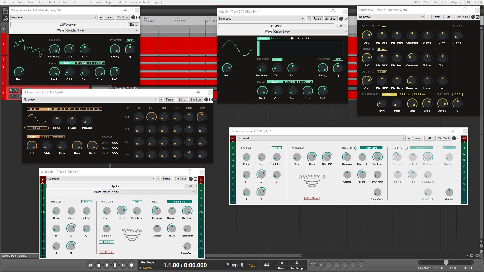Screen dimensions: 484x272
Task: Open Wave Organ 6.wav dropdown
Action: coord(310,32)
